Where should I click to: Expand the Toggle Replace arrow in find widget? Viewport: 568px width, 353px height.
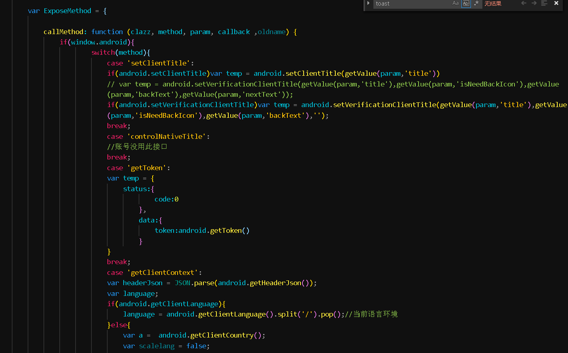[368, 4]
